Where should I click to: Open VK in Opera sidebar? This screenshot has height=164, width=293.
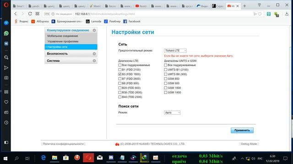point(6,44)
